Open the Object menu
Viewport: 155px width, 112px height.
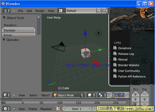click(x=45, y=95)
